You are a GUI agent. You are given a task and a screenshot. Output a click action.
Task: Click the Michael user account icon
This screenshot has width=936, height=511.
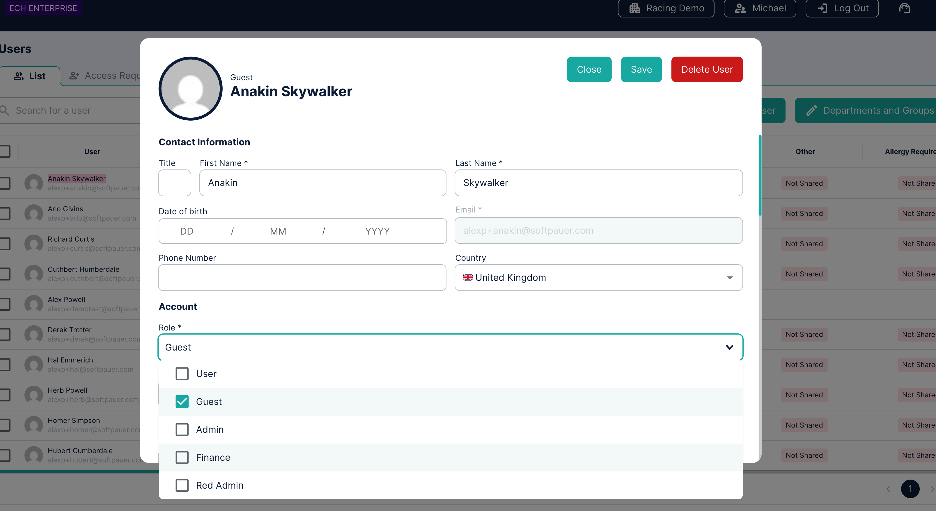[x=740, y=8]
